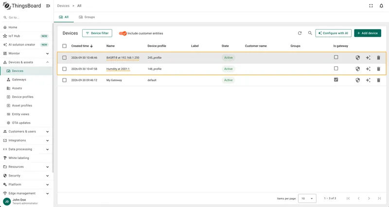Open AI configure icon for Humdity row
Screen dimensions: 389x207
coord(368,69)
